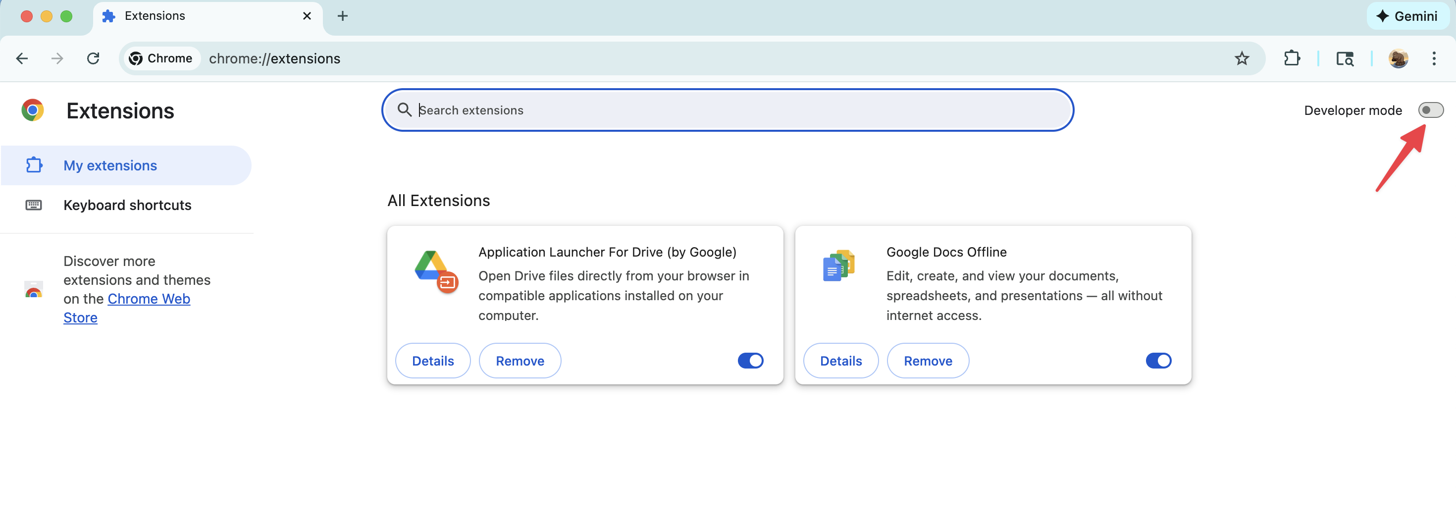Open Gemini from the top bar

(1407, 16)
